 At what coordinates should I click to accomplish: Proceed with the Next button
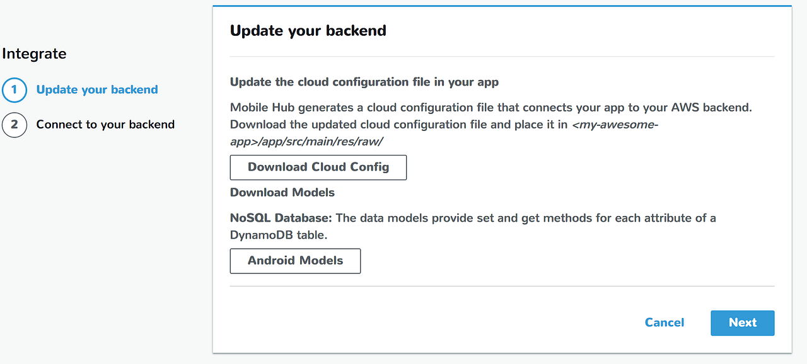coord(742,322)
